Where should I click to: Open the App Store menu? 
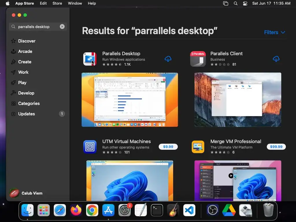(25, 3)
